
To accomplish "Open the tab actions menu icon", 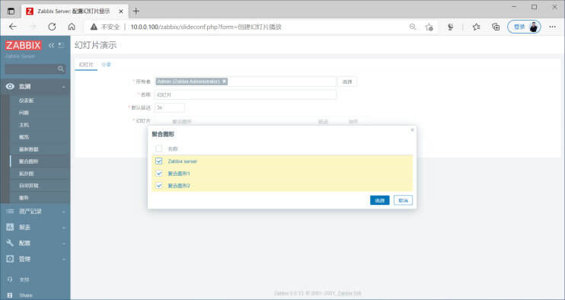I will coord(11,11).
